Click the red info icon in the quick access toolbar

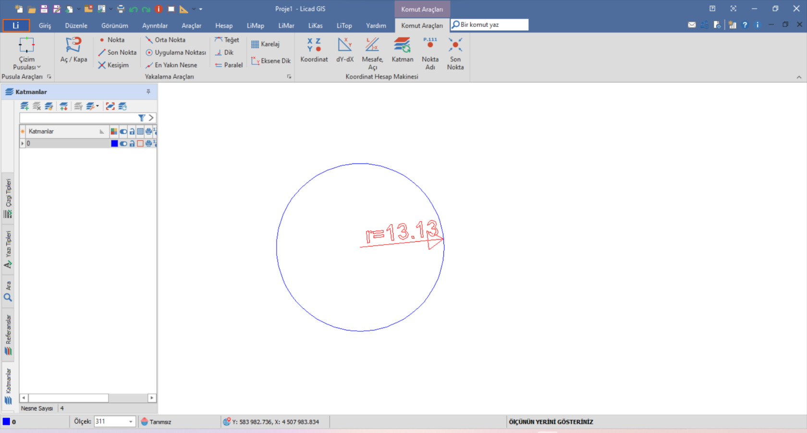pyautogui.click(x=159, y=9)
